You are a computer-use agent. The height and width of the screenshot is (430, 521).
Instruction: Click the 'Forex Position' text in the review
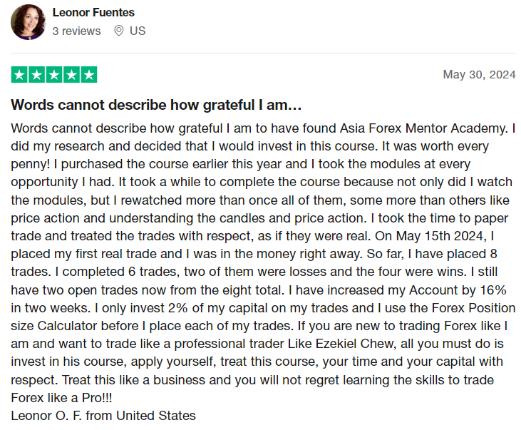(473, 308)
